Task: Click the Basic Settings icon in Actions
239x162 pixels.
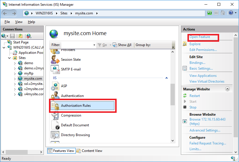Action: point(185,68)
